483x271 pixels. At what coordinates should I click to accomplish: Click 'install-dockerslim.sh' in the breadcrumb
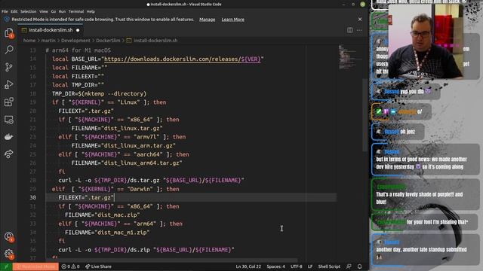pos(155,41)
